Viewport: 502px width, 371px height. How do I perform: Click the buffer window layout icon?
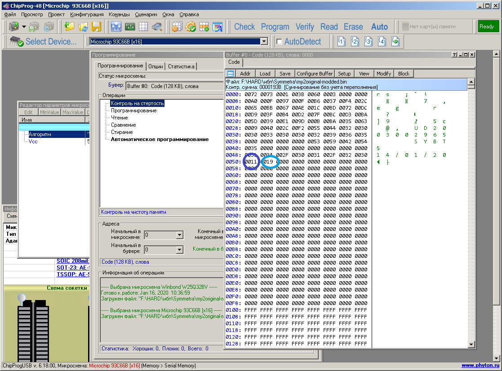coord(230,74)
